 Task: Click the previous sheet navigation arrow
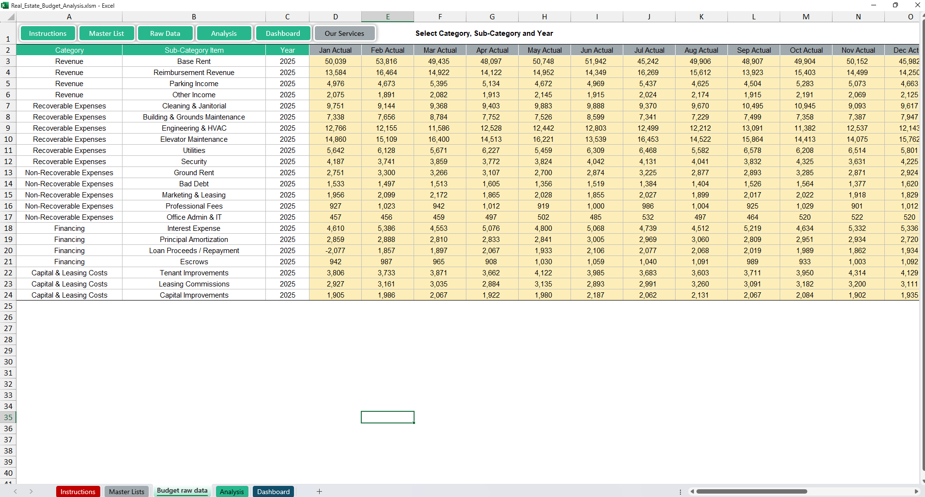15,491
